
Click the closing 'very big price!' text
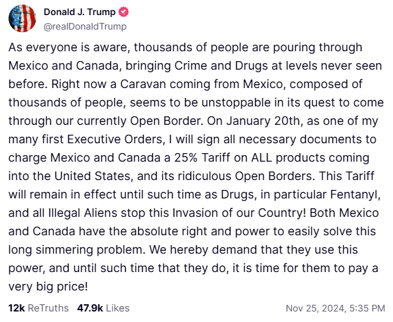click(x=48, y=287)
